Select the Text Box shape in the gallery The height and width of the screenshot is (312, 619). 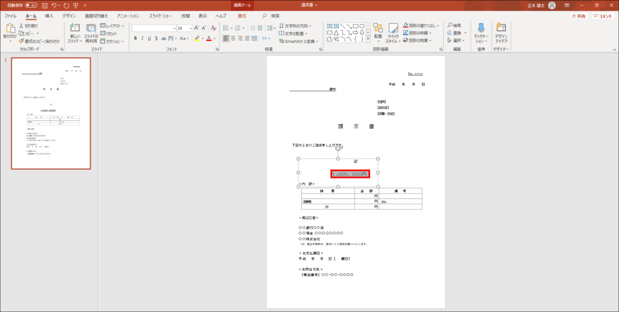point(329,26)
